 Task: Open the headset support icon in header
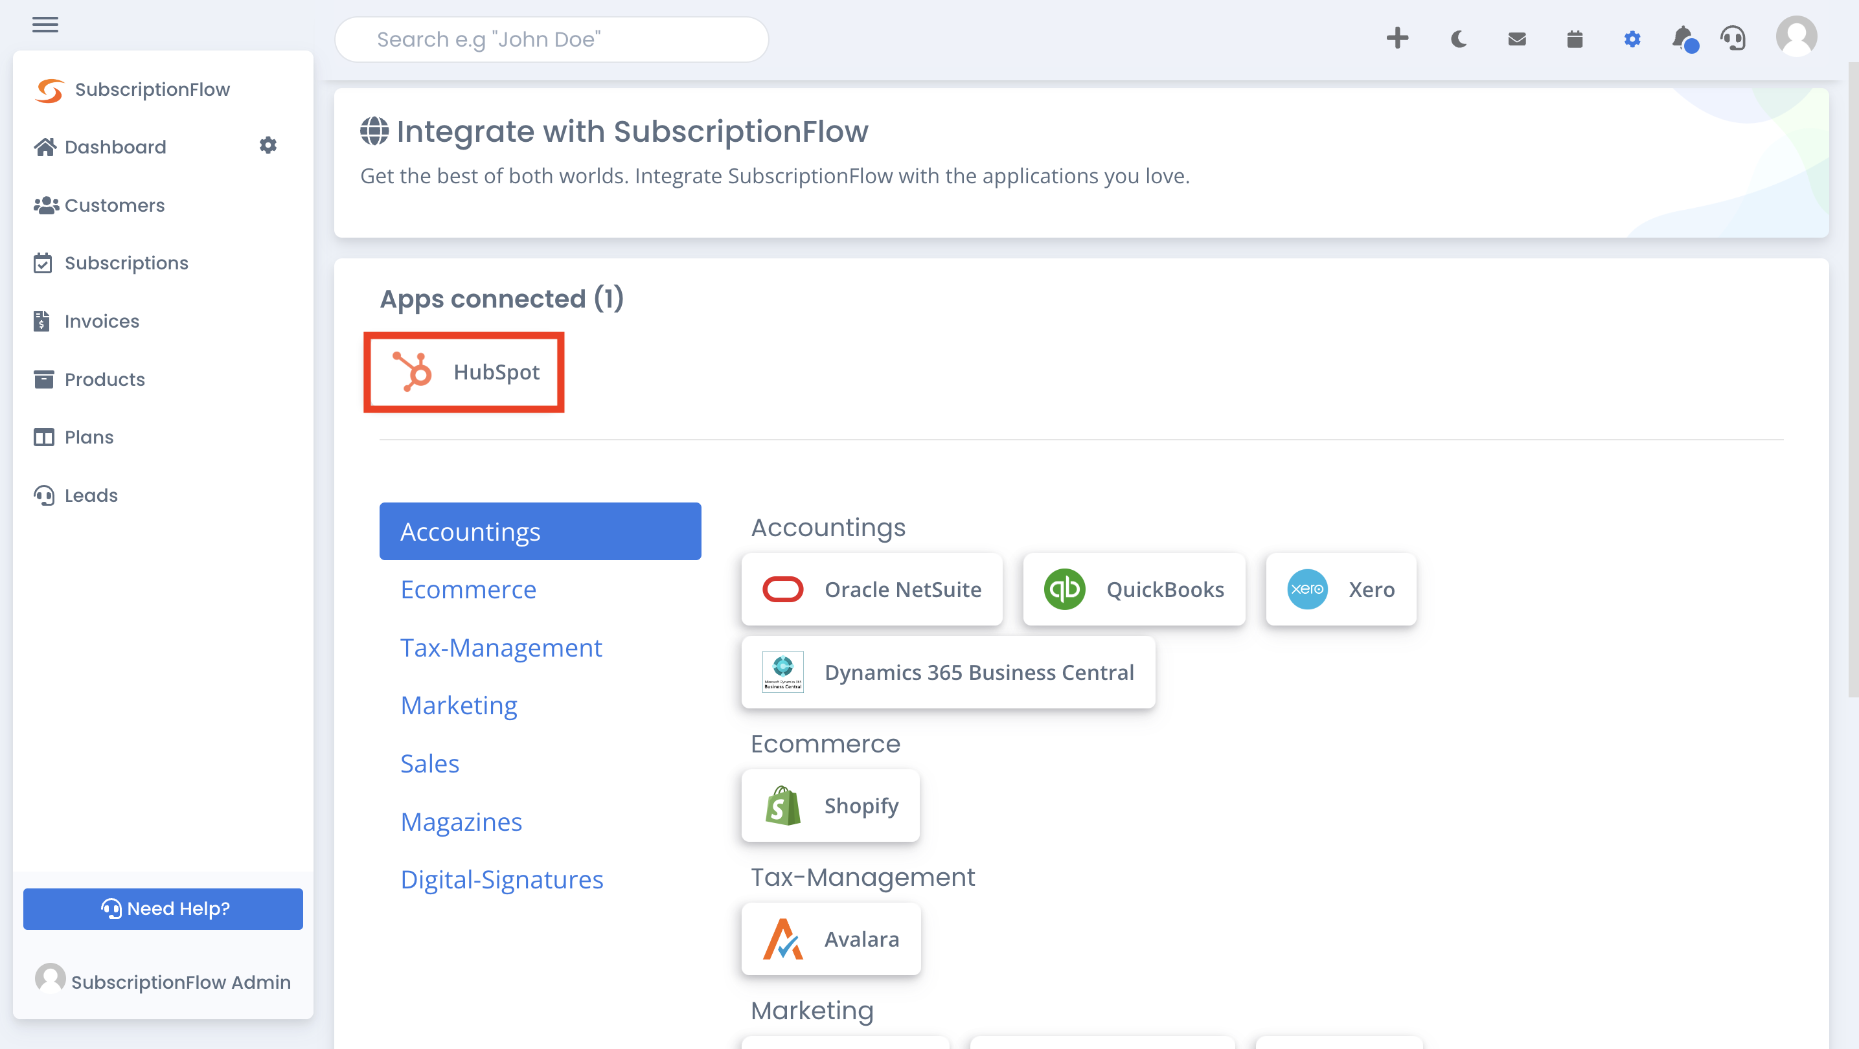(1733, 38)
